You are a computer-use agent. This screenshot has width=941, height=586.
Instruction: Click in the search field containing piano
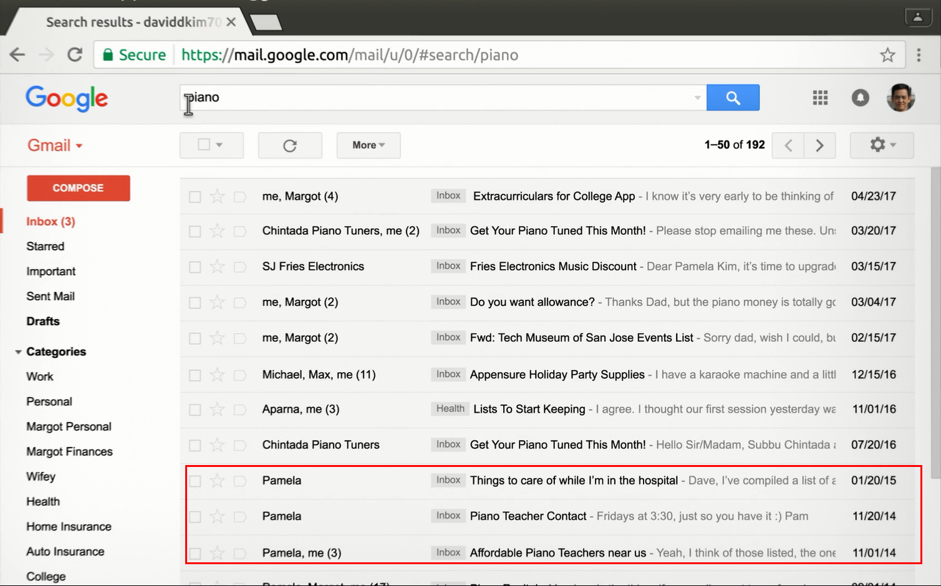[437, 98]
